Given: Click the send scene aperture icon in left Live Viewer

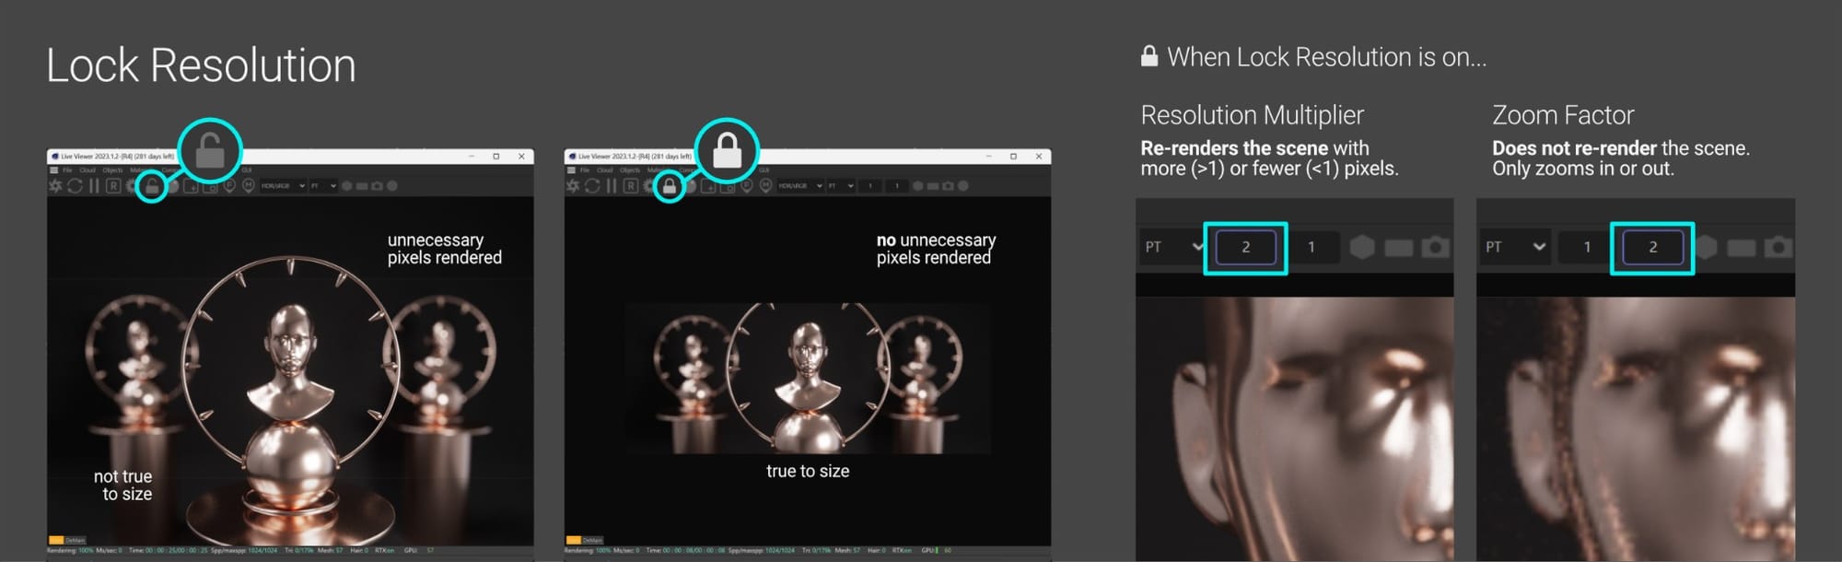Looking at the screenshot, I should click(x=55, y=186).
